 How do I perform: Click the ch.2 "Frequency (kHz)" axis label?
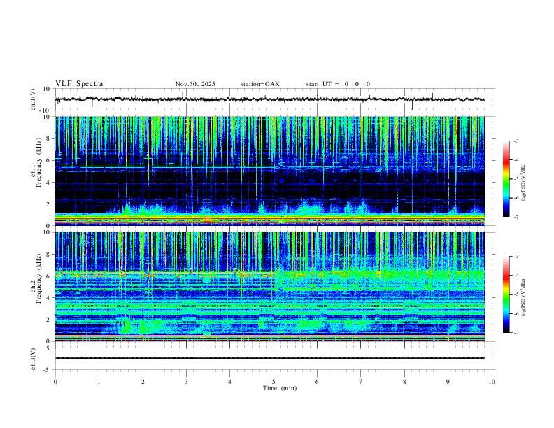(38, 278)
